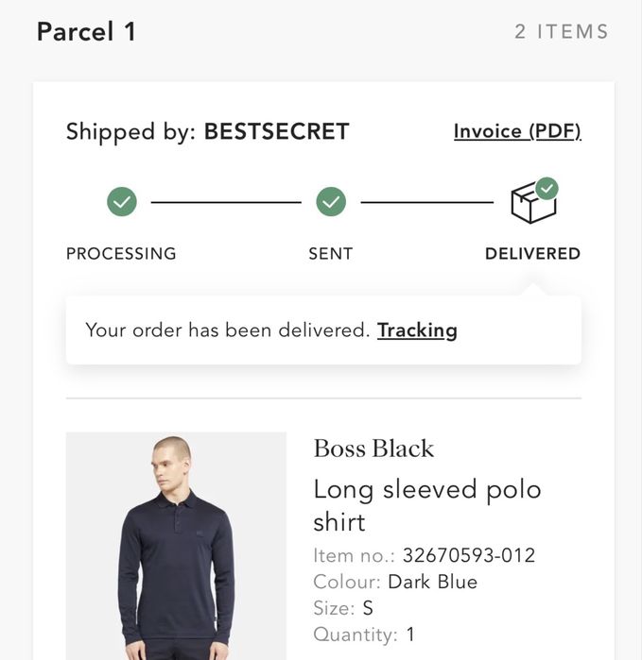
Task: Open the Boss Black brand name
Action: [373, 448]
